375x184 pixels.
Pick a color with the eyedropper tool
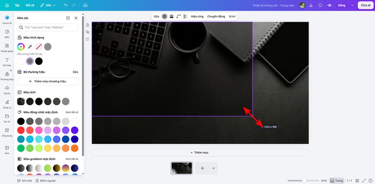coord(30,47)
